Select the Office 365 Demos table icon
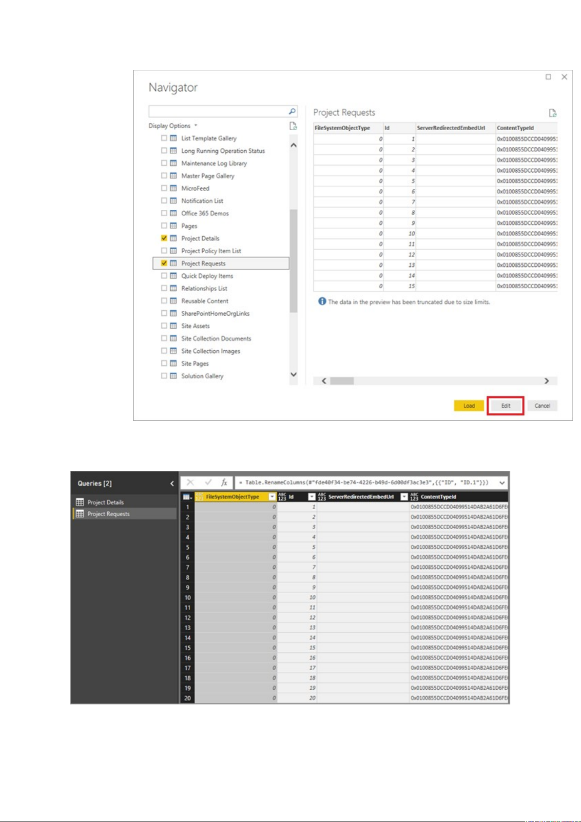 tap(173, 213)
